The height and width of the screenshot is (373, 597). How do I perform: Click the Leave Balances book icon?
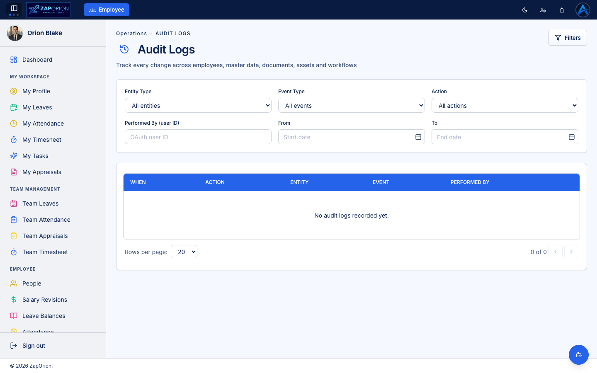point(14,316)
